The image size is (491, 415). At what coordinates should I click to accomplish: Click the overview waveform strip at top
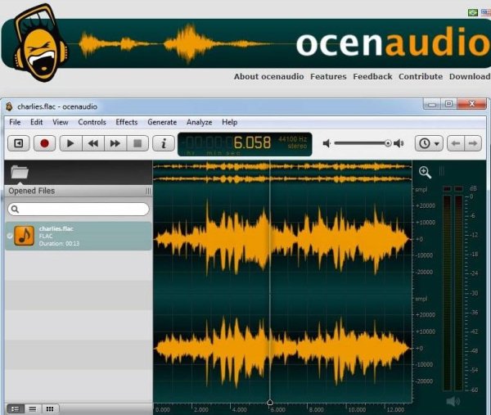point(282,172)
